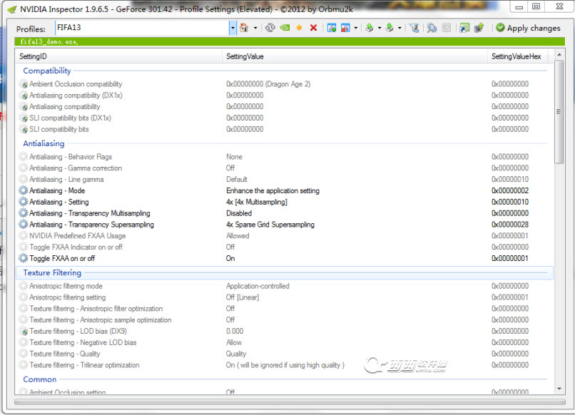Maximize the NVIDIA Inspector window
This screenshot has width=575, height=415.
(x=536, y=6)
